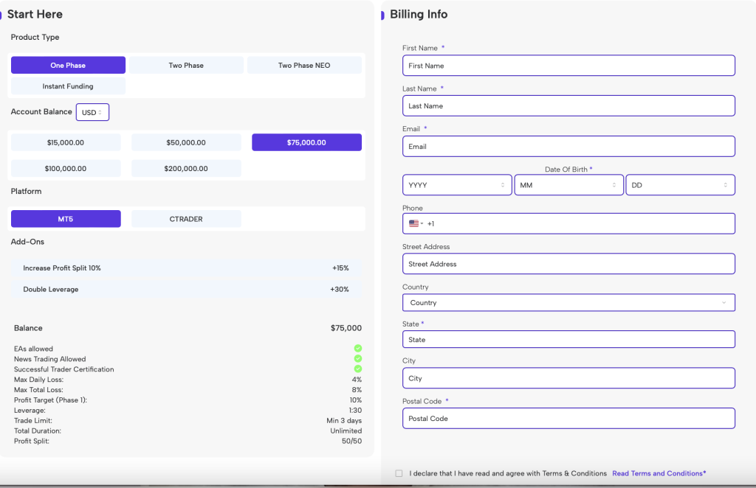Switch to the Two Phase product type
Viewport: 756px width, 488px height.
[186, 66]
